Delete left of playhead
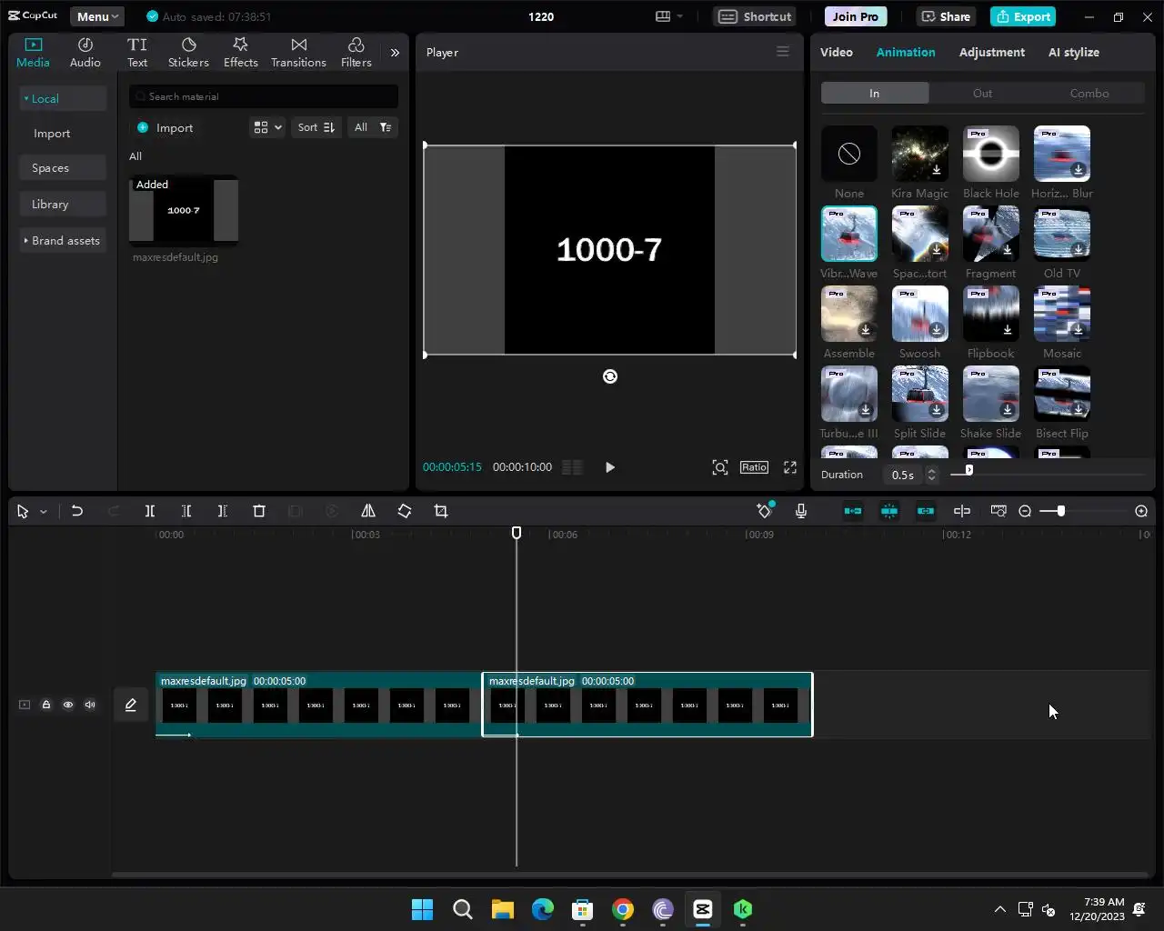 pos(186,511)
